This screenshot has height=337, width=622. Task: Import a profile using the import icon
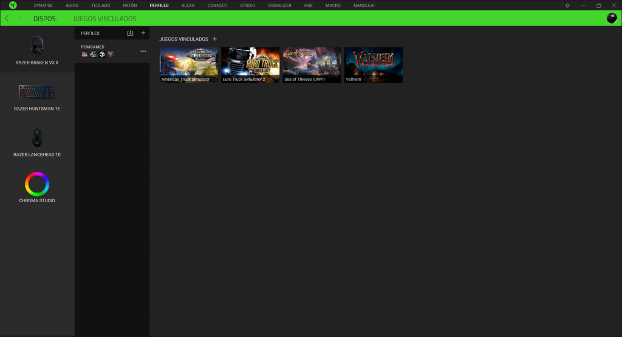pos(130,33)
